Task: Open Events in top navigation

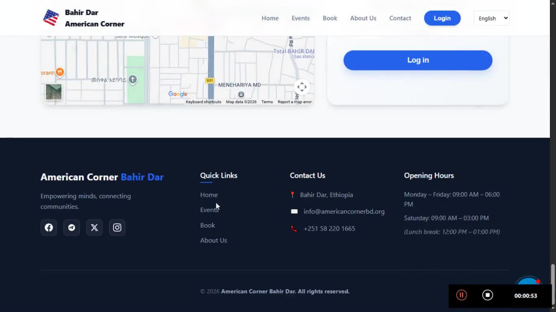Action: [301, 18]
